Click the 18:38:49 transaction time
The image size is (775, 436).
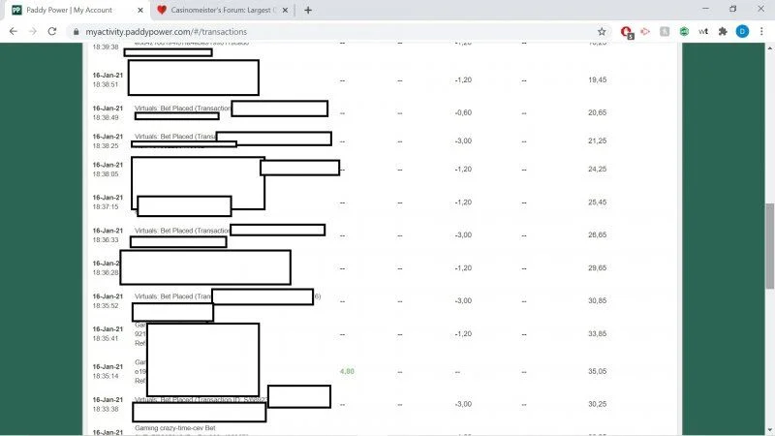(106, 117)
